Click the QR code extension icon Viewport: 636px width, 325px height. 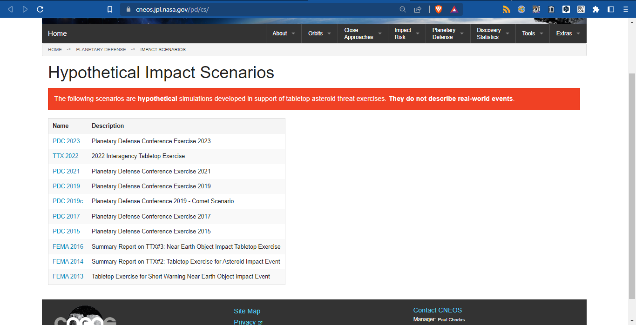pyautogui.click(x=581, y=9)
